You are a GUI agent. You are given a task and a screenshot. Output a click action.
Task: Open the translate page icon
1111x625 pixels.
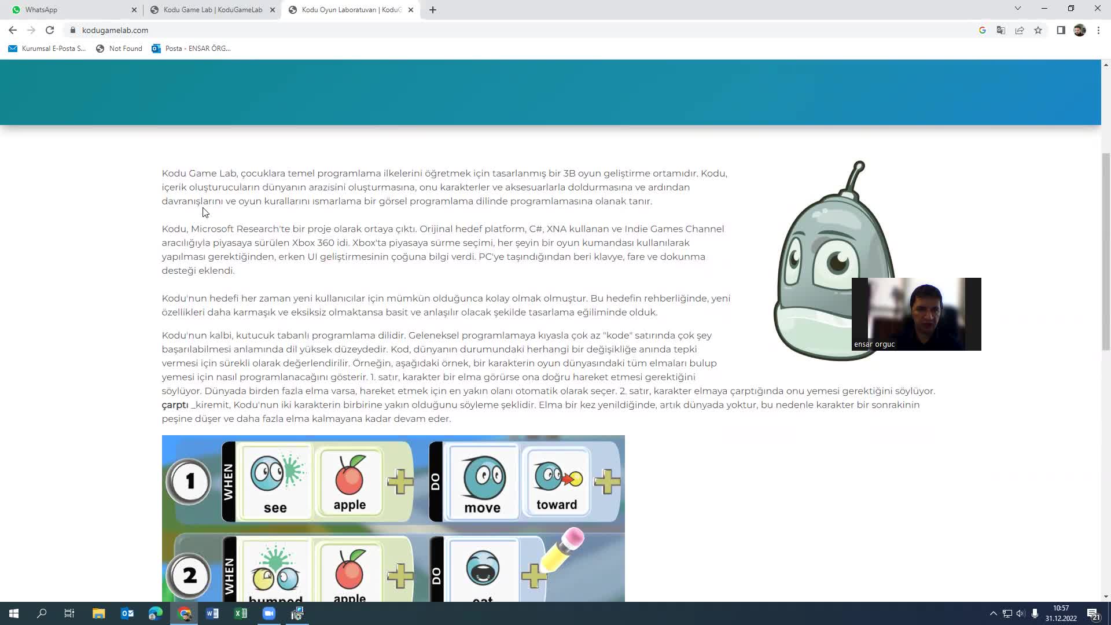click(1001, 30)
